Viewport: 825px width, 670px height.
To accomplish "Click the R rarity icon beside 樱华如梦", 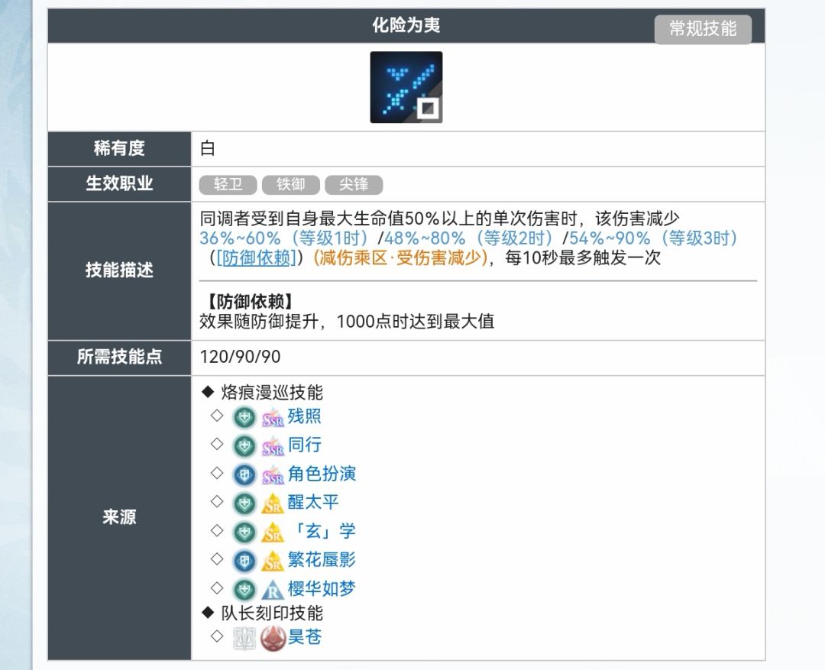I will point(273,590).
